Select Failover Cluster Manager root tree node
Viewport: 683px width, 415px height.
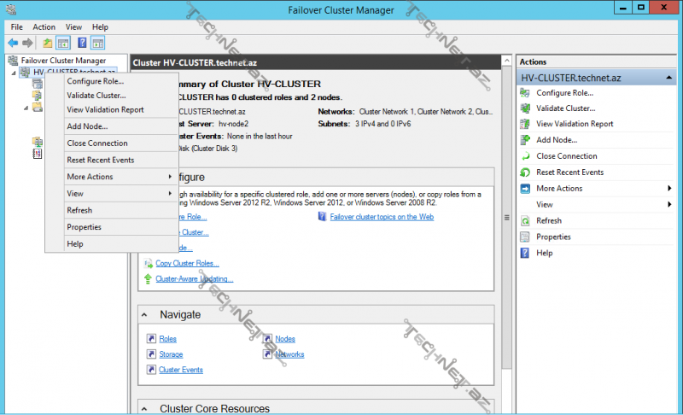pos(63,61)
